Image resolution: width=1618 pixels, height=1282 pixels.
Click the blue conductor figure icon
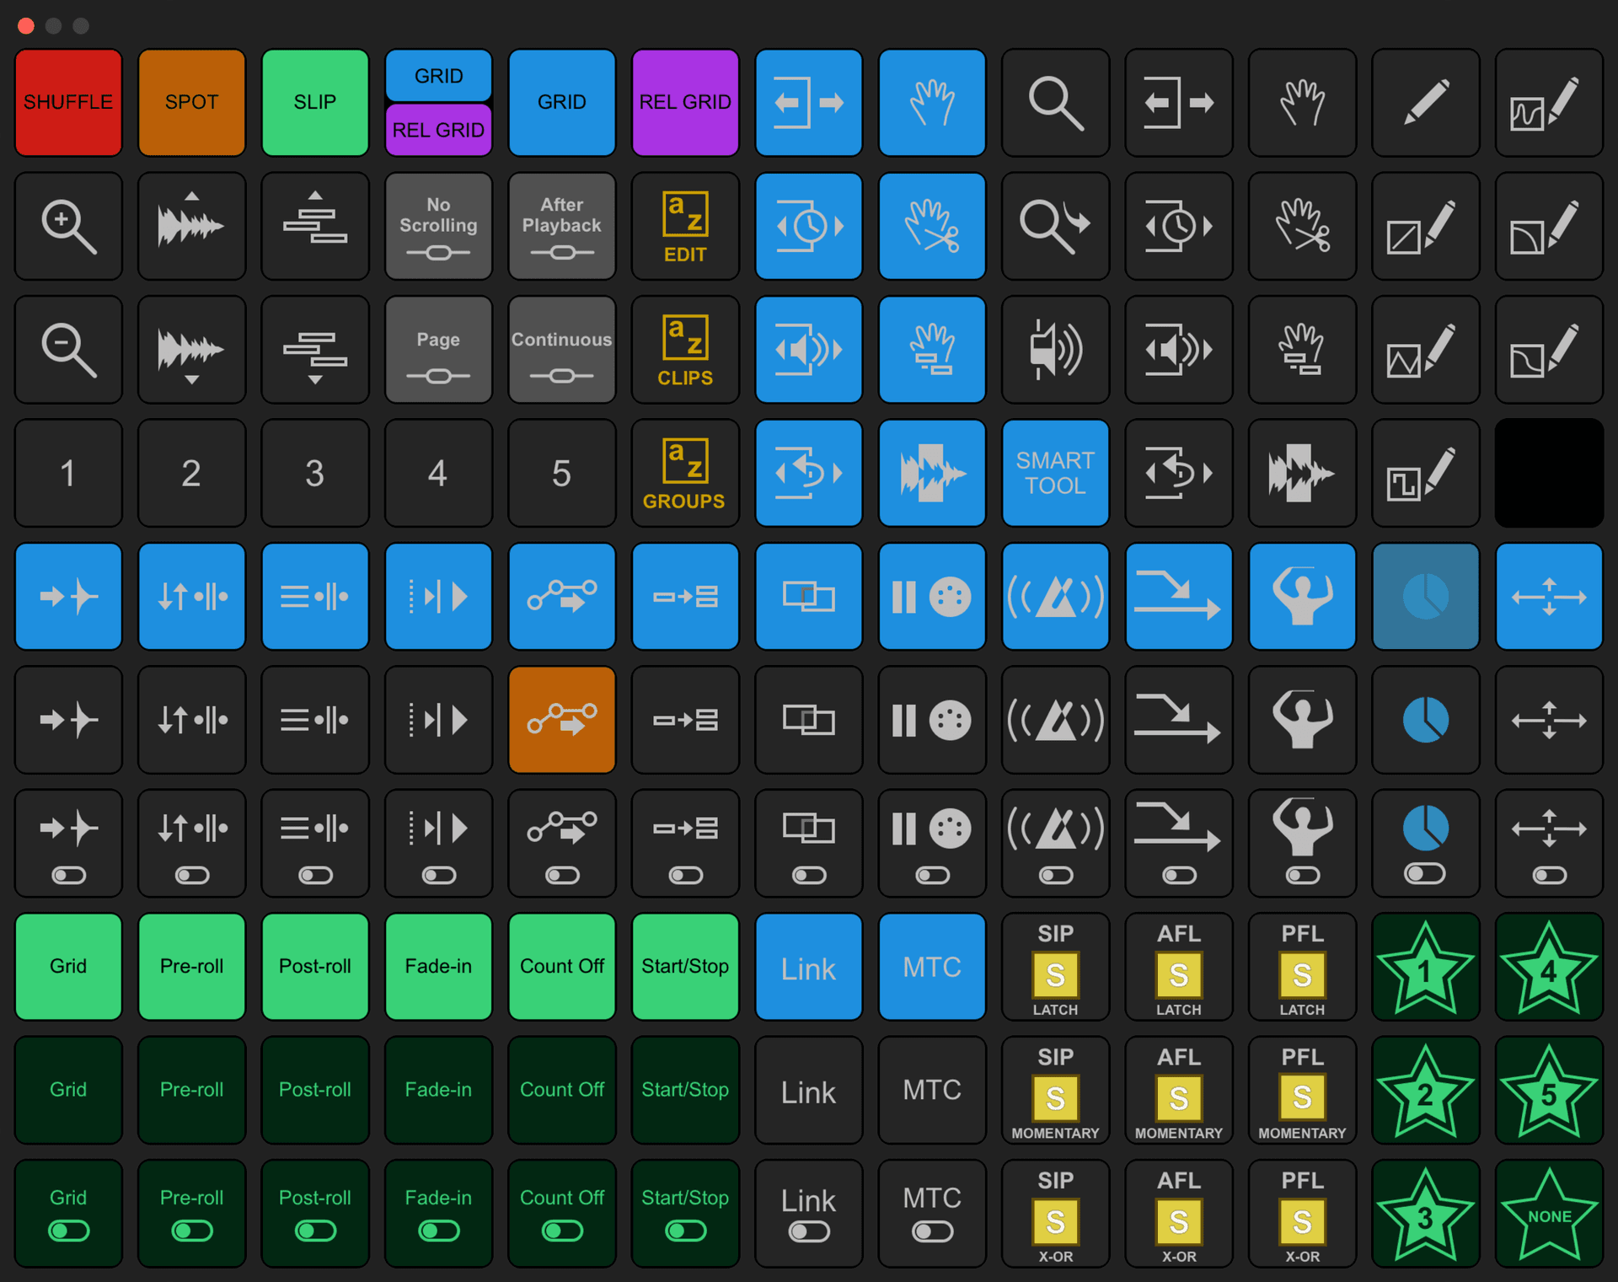[1302, 597]
